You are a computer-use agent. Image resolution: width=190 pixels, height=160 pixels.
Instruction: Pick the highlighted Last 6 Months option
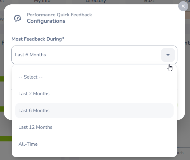pyautogui.click(x=34, y=111)
